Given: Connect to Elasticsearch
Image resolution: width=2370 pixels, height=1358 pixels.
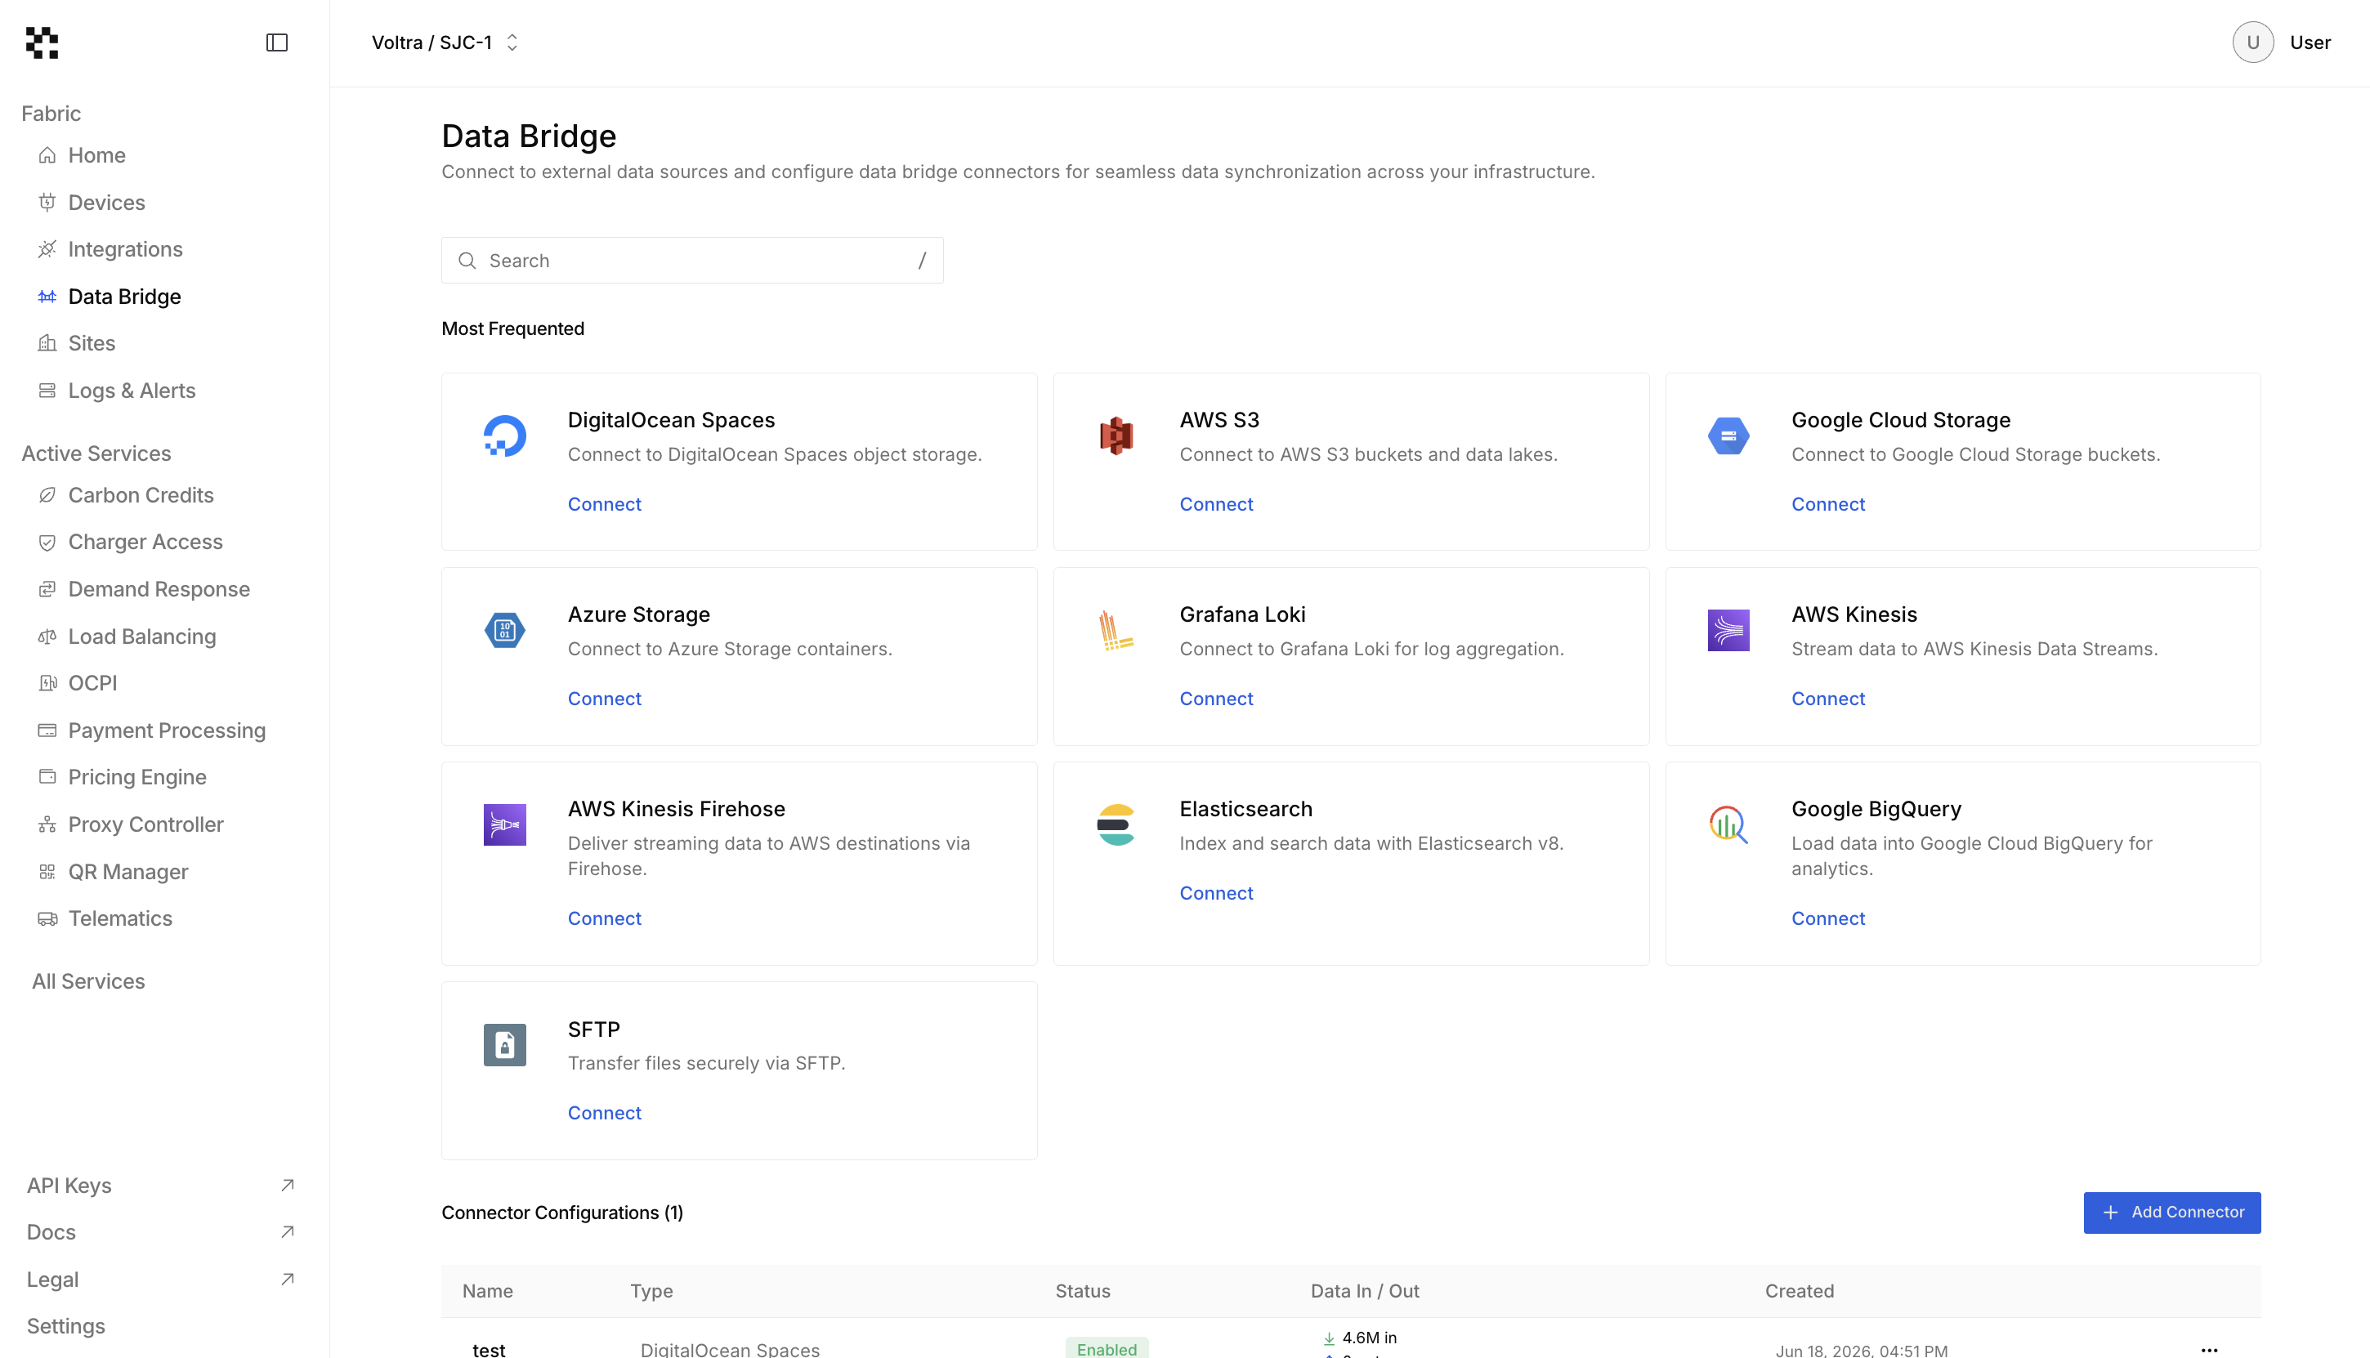Looking at the screenshot, I should [1216, 892].
